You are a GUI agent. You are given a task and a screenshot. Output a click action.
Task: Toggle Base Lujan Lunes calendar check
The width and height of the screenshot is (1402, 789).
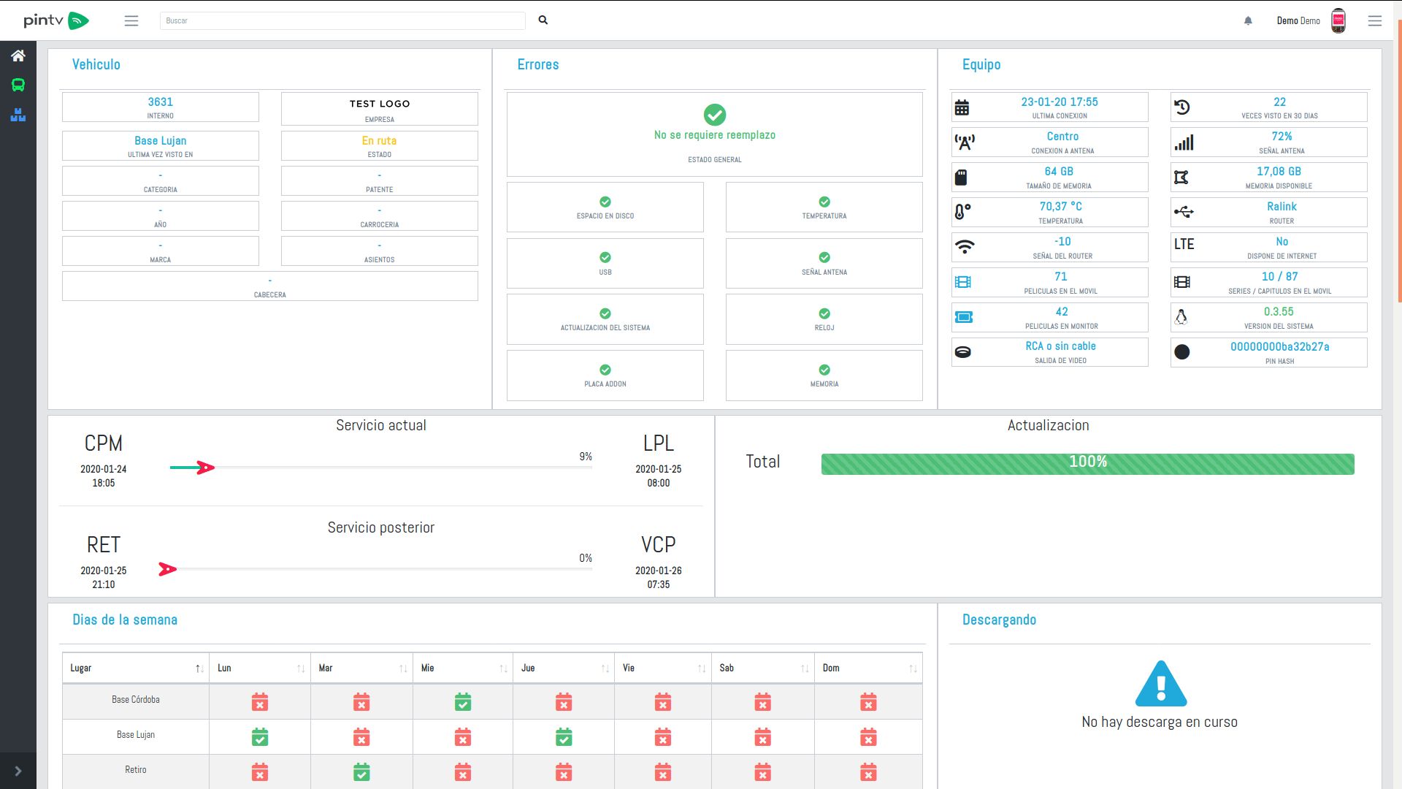tap(260, 737)
